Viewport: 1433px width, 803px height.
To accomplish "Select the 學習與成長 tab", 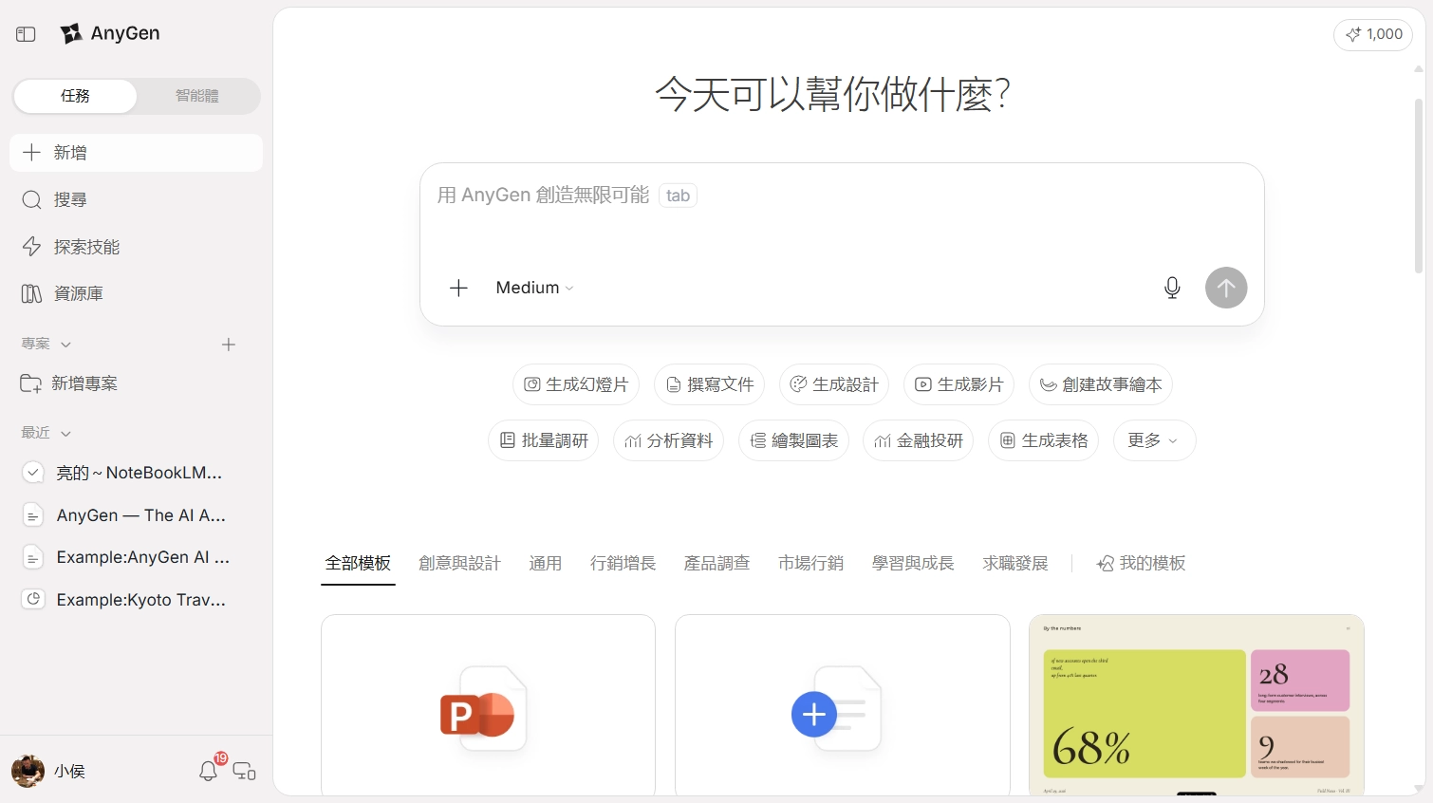I will tap(913, 563).
